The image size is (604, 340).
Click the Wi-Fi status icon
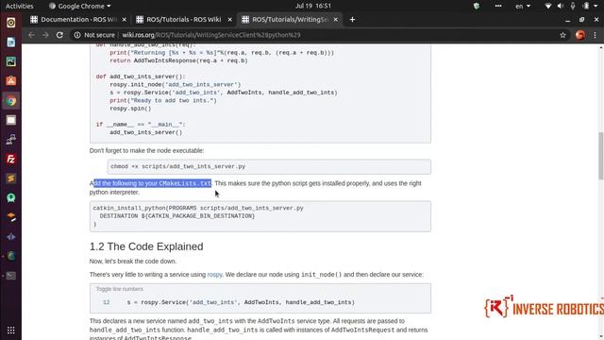(x=548, y=6)
